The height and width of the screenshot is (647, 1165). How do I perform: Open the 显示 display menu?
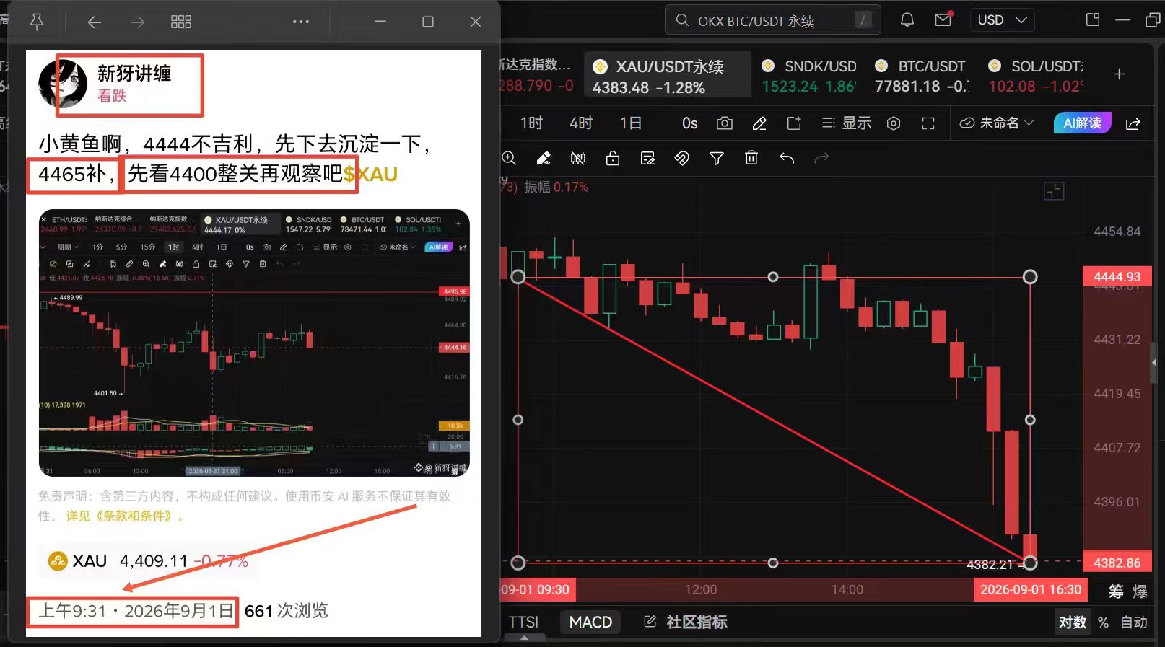(x=847, y=123)
